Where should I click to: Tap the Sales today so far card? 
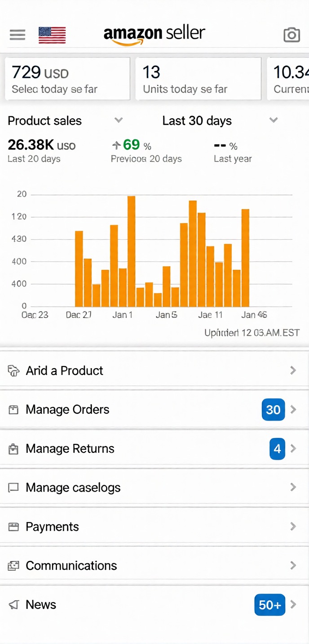[67, 78]
